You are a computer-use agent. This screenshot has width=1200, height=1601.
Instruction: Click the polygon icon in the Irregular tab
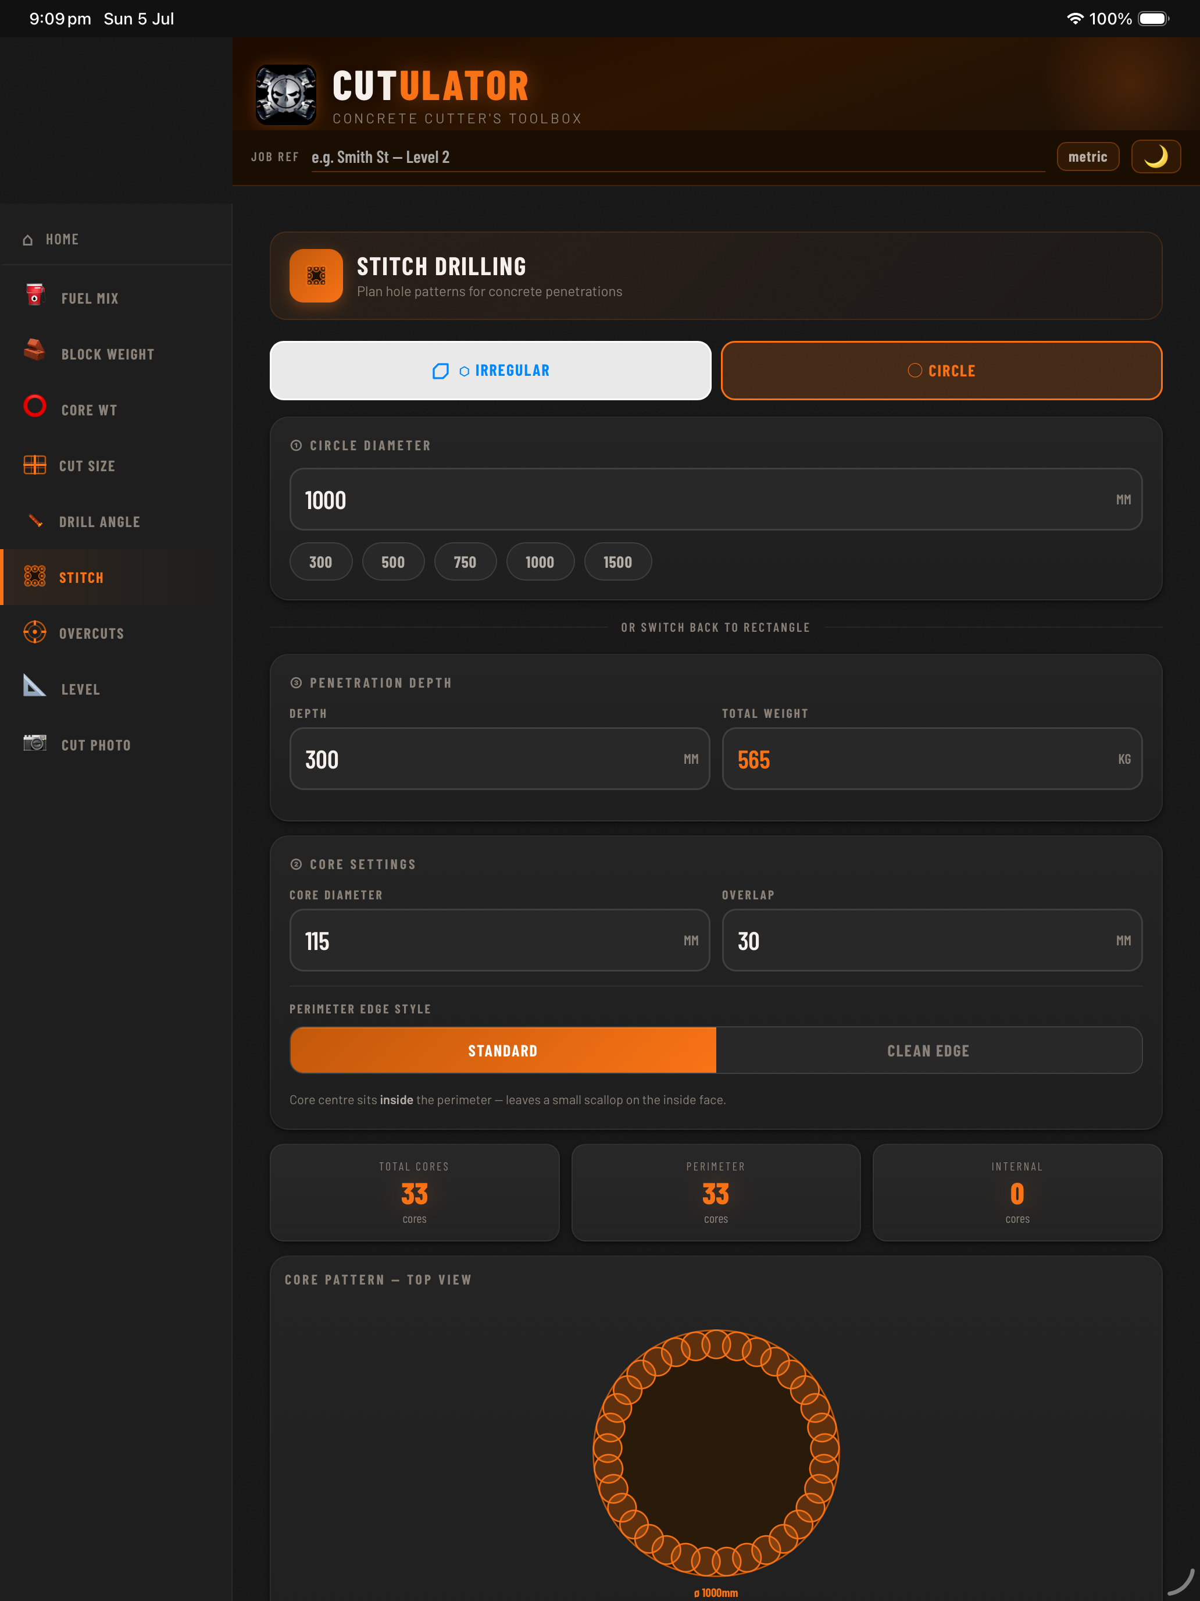coord(440,371)
